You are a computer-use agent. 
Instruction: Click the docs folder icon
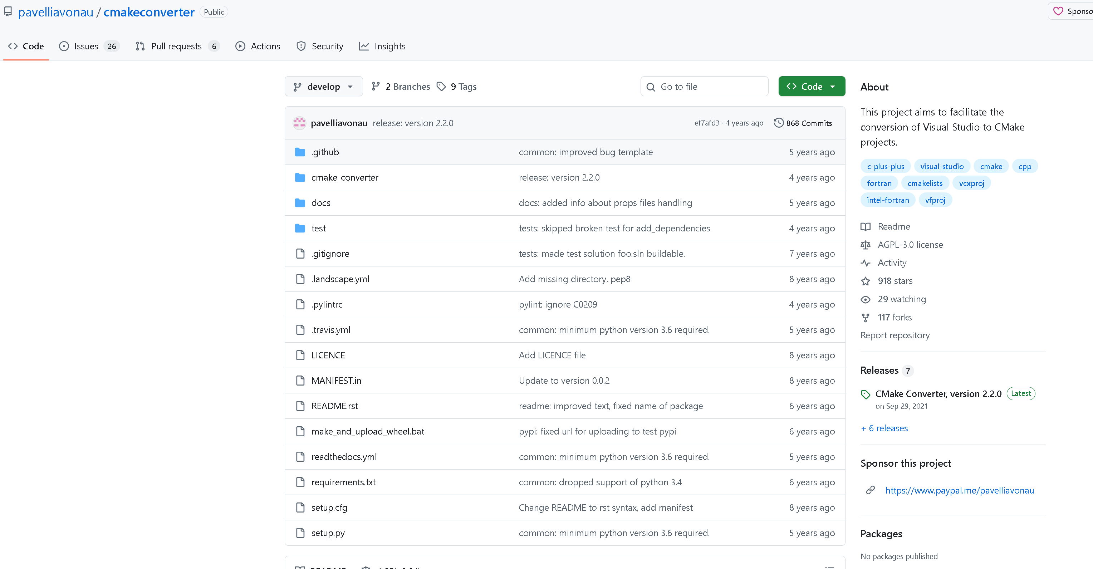tap(300, 203)
